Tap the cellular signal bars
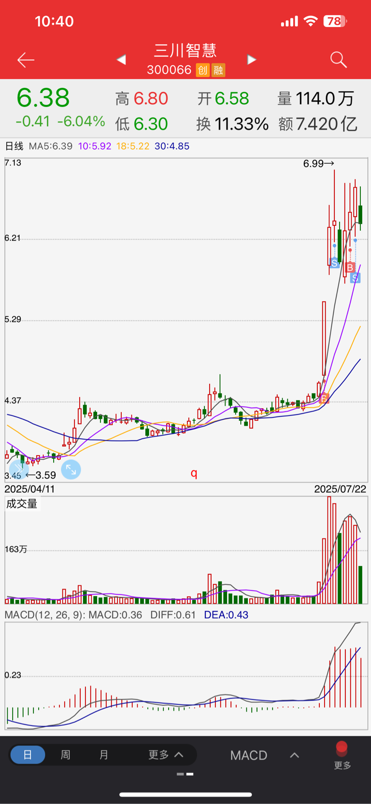 coord(290,21)
